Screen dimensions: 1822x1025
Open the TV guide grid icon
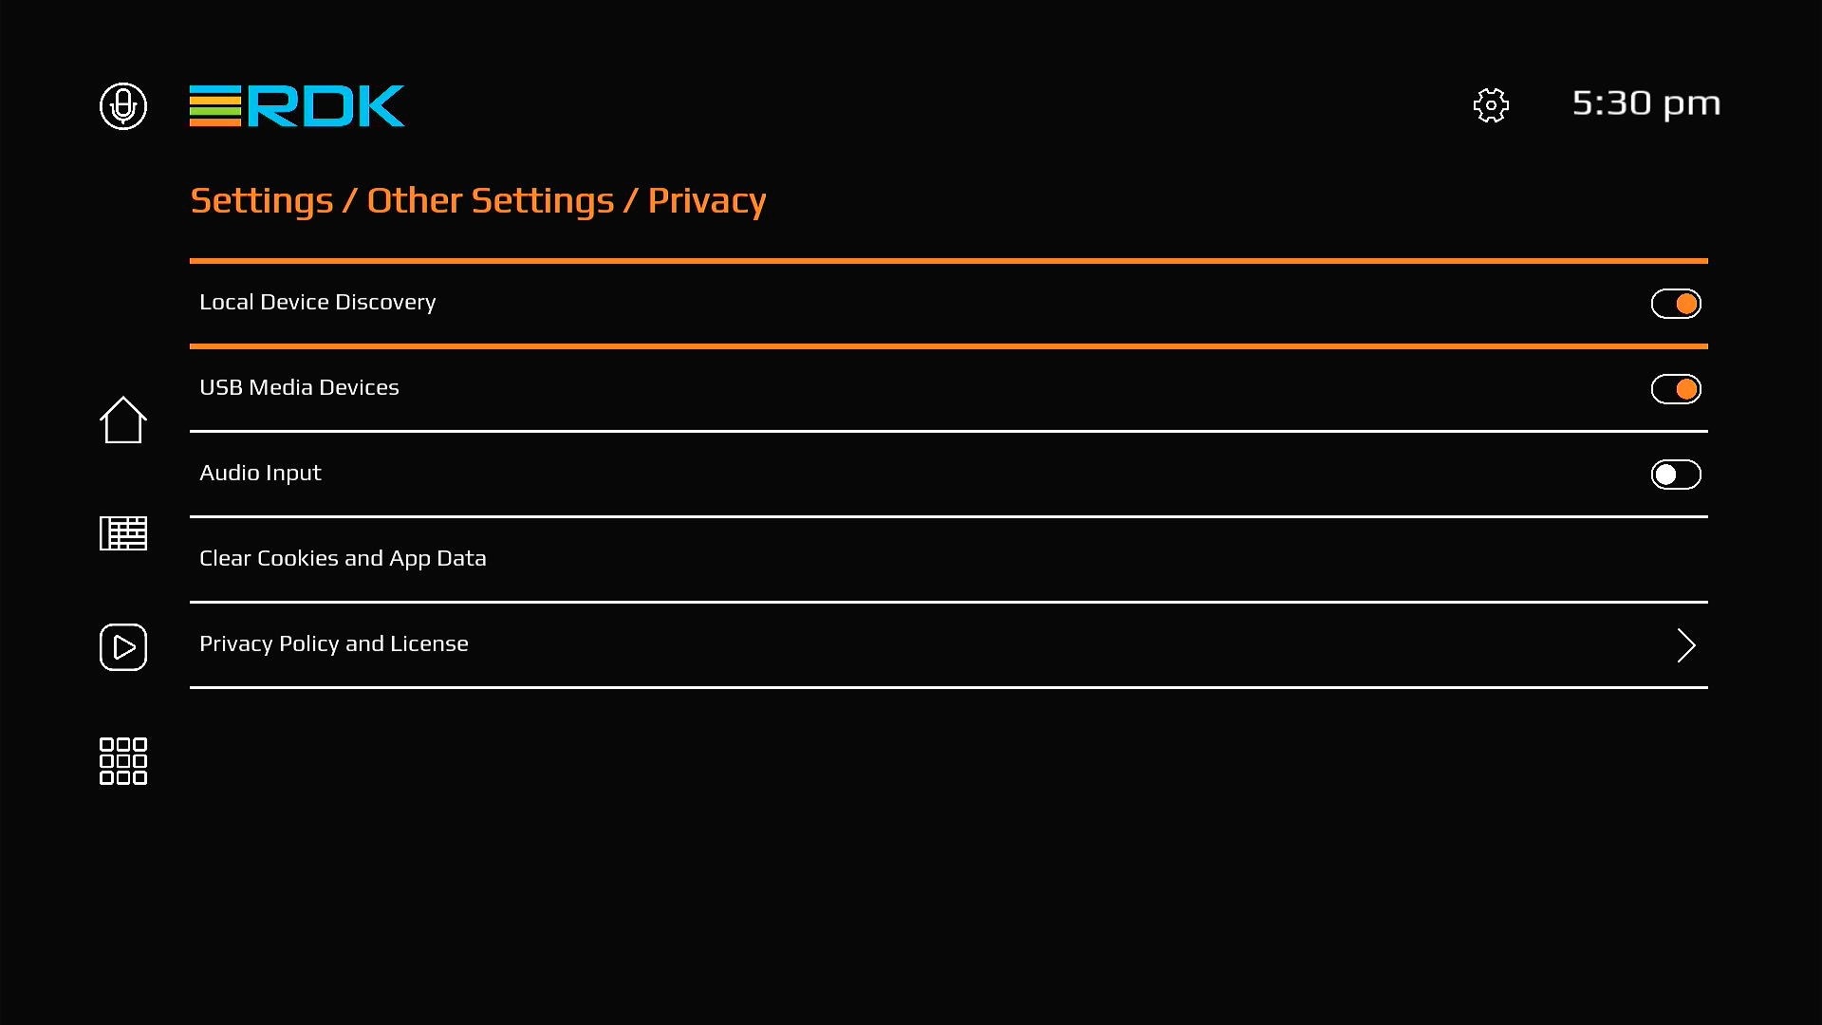tap(123, 533)
